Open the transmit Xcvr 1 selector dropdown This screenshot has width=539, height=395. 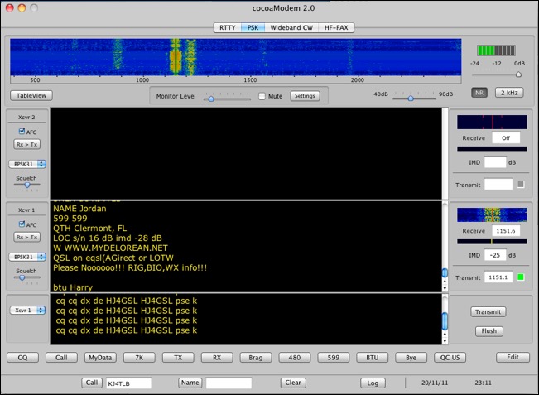tap(27, 310)
